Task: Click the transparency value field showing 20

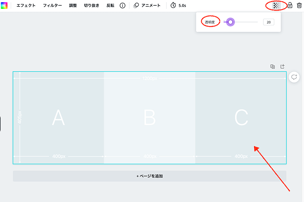Action: tap(269, 22)
